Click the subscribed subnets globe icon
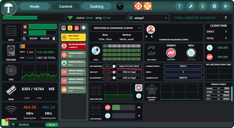Screen dimensions: 234x128 pyautogui.click(x=152, y=90)
